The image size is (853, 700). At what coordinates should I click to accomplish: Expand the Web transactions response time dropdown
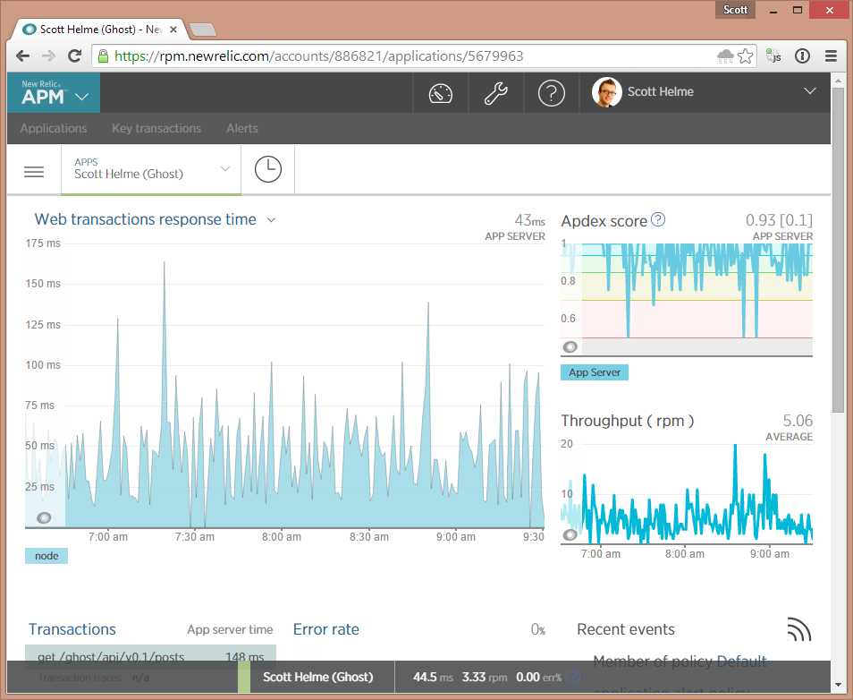(272, 219)
